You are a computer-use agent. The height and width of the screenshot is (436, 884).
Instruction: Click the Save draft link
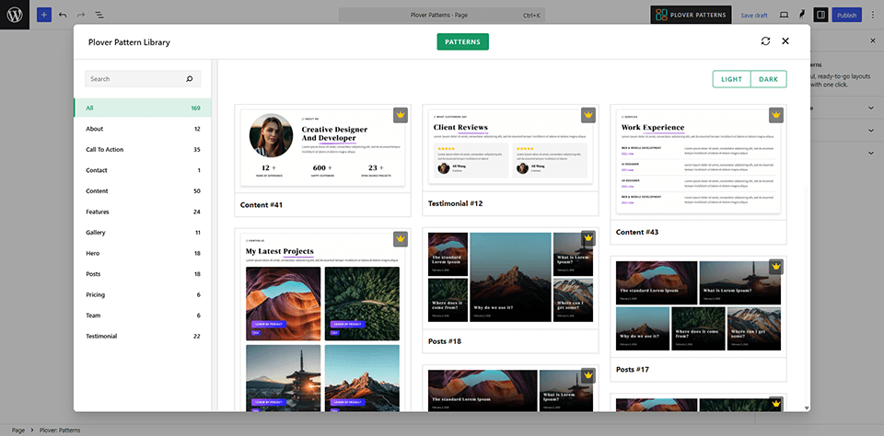click(x=753, y=16)
